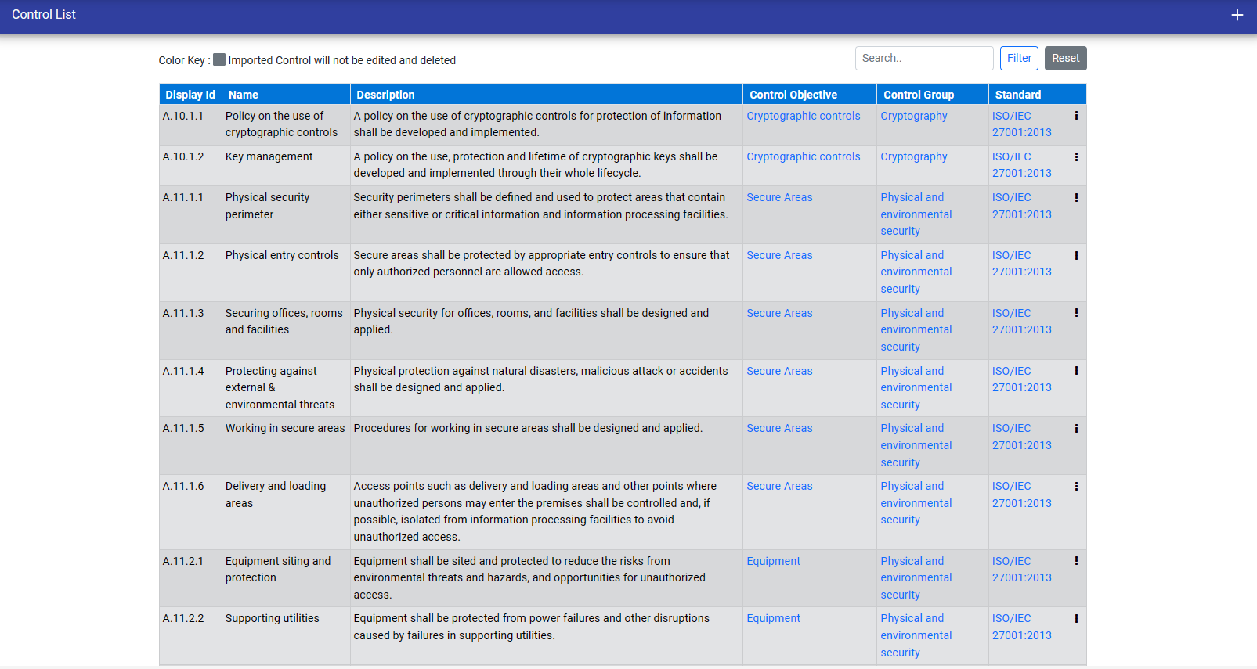Follow the Secure Areas link for A.11.1.2
This screenshot has height=669, width=1257.
[779, 255]
